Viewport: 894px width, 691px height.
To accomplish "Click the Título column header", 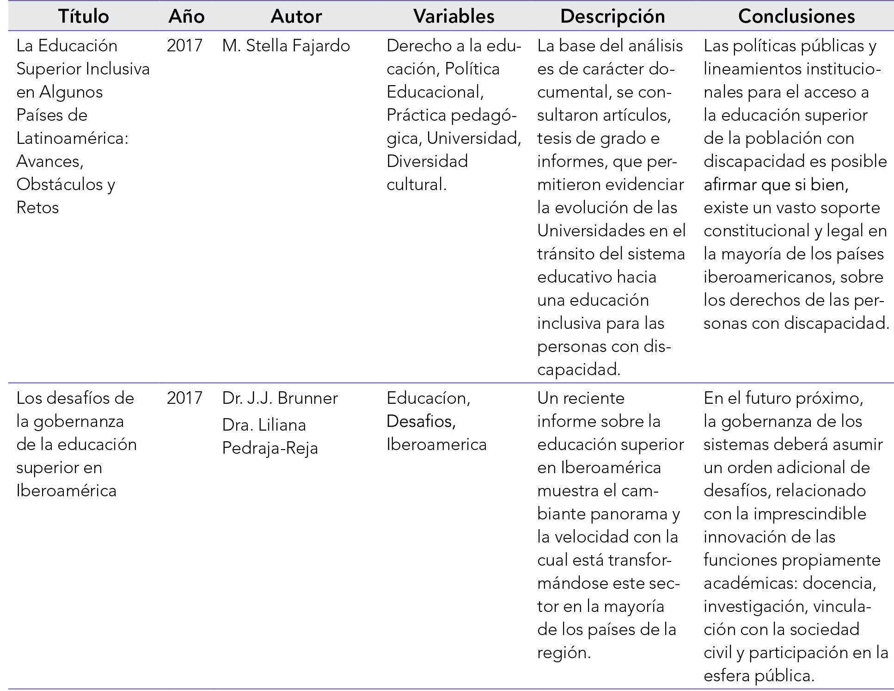I will [84, 17].
